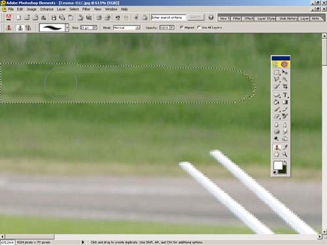
Task: Select the Clone Stamp tool in toolbox
Action: click(277, 148)
